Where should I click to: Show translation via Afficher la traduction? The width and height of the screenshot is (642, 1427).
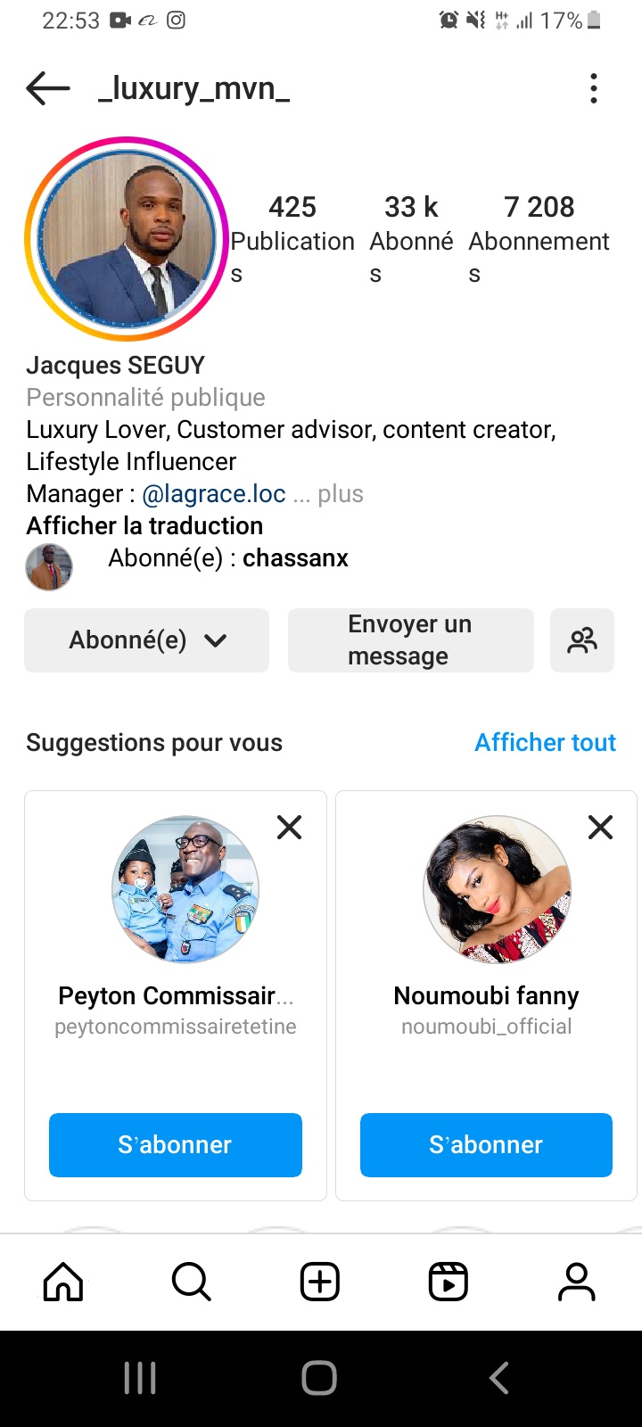coord(144,526)
